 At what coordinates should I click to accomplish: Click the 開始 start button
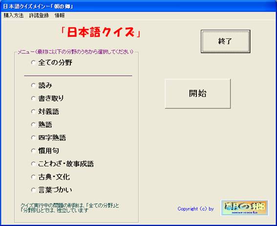[198, 93]
